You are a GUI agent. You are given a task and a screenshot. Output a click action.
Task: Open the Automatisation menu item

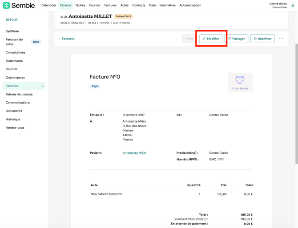click(x=190, y=5)
